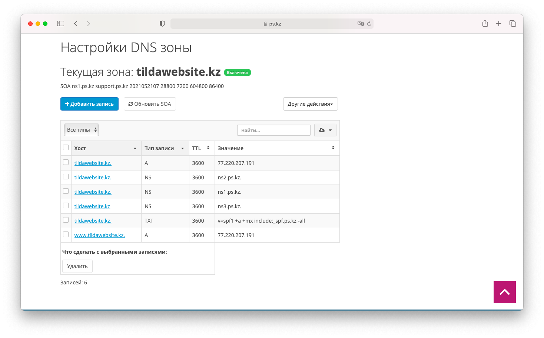Sort by the Значение column arrows
This screenshot has width=544, height=338.
(x=333, y=148)
